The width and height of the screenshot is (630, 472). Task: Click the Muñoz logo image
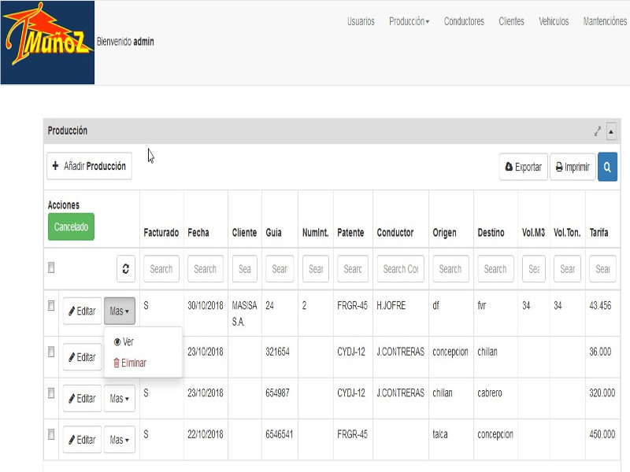47,43
